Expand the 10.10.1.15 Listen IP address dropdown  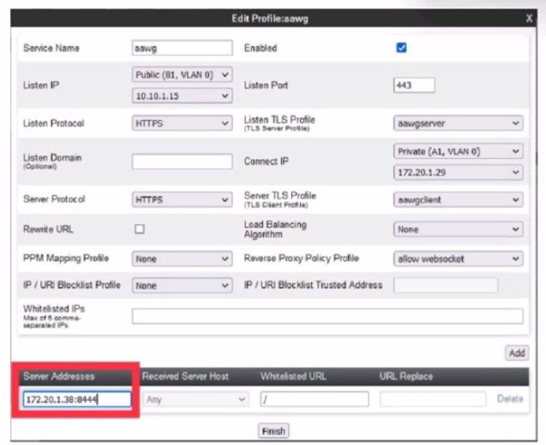(182, 95)
